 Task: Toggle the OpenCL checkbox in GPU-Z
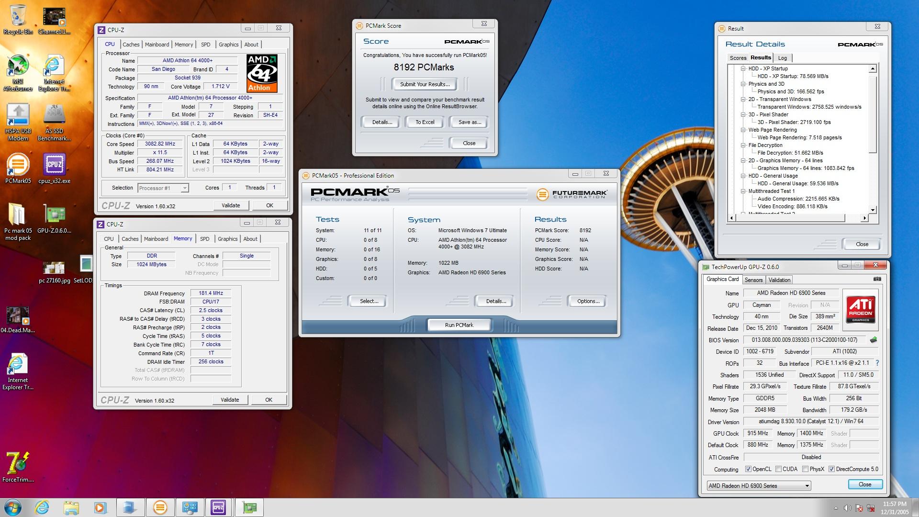pos(748,469)
